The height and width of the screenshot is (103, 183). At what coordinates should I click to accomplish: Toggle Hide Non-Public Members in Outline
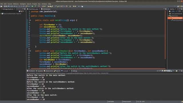coord(176,11)
